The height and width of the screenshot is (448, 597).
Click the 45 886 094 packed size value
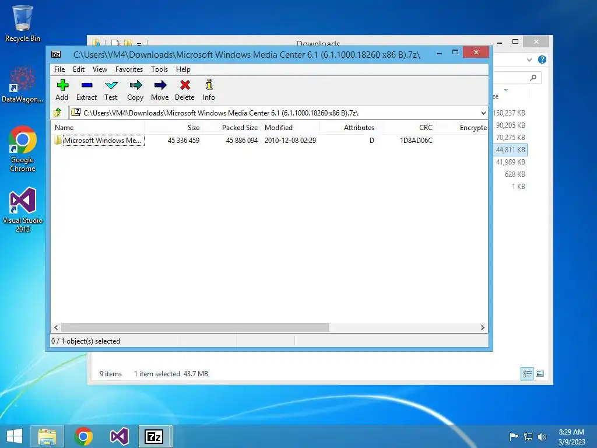(x=242, y=140)
